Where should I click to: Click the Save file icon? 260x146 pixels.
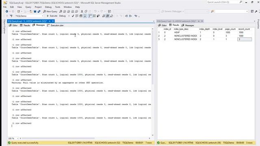pos(35,11)
